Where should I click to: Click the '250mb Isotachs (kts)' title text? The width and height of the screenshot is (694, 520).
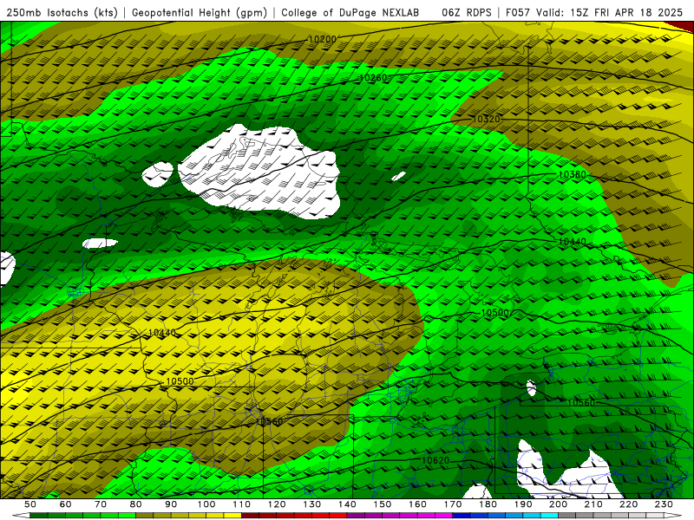click(62, 12)
